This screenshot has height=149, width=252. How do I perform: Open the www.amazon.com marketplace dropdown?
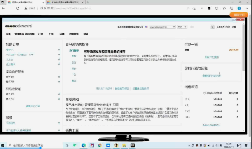162,27
